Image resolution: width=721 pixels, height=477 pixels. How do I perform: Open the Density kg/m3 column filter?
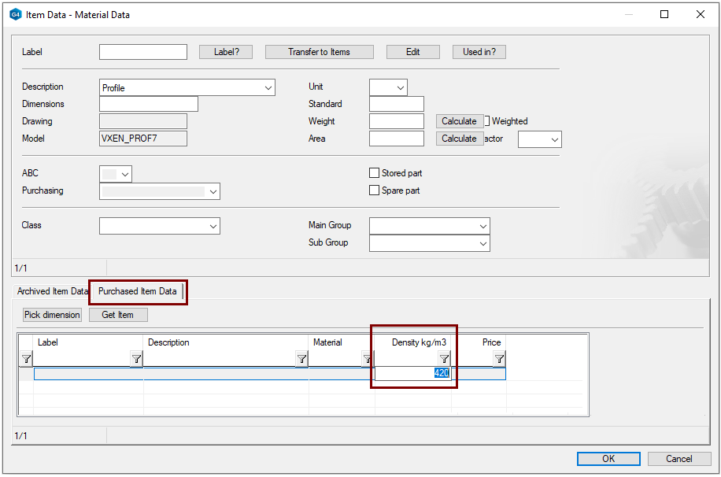pos(444,359)
